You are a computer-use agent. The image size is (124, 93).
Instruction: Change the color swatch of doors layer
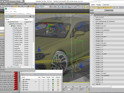(53, 81)
